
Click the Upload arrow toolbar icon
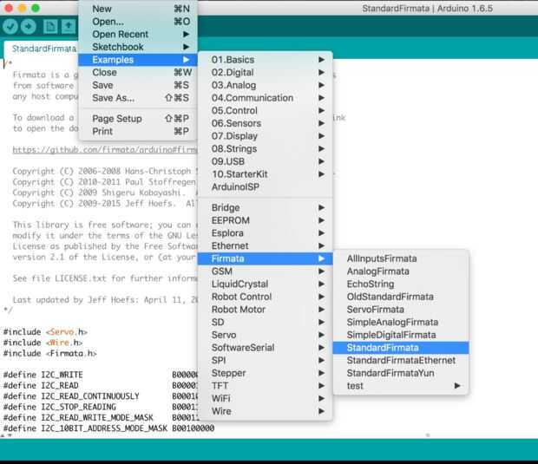pyautogui.click(x=28, y=26)
